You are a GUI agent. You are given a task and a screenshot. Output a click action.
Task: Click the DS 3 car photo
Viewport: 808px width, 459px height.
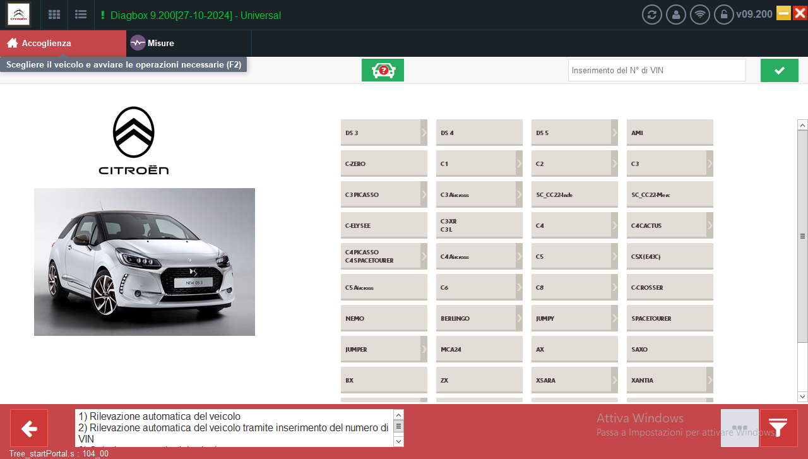(145, 262)
